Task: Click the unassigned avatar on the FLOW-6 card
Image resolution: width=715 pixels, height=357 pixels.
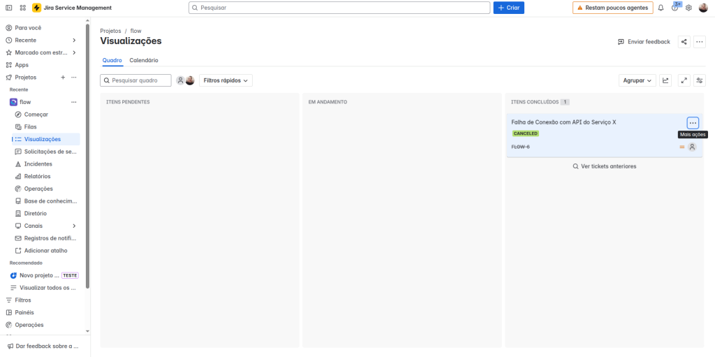Action: pos(692,147)
